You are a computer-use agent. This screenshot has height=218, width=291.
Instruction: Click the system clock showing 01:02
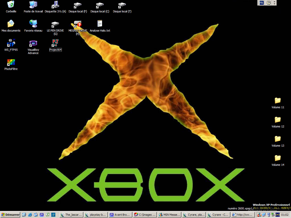285,215
